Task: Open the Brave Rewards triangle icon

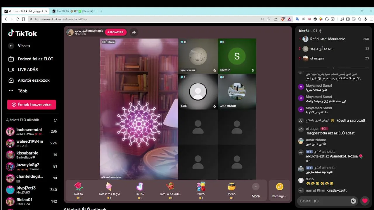Action: 289,19
